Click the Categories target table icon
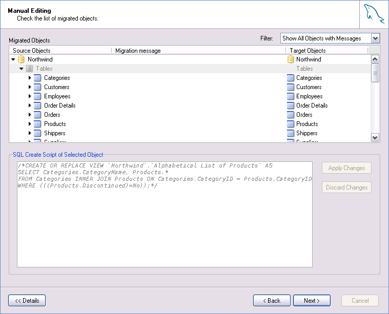 click(291, 78)
